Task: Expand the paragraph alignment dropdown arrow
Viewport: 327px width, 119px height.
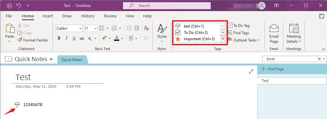Action: coord(136,39)
